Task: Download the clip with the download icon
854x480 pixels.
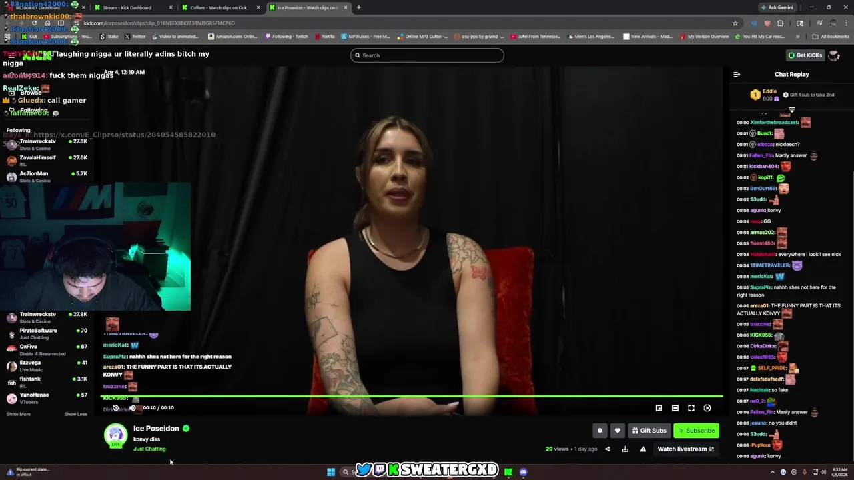Action: pos(625,449)
